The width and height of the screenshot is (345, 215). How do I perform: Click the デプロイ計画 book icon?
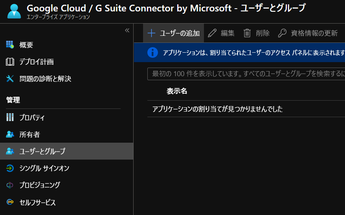[10, 62]
